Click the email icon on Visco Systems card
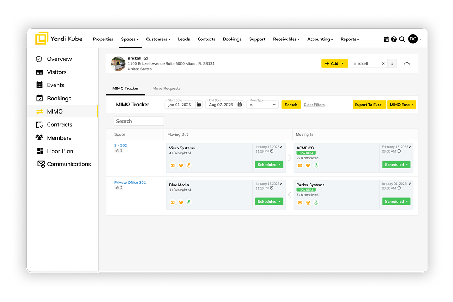453x302 pixels. coord(173,166)
